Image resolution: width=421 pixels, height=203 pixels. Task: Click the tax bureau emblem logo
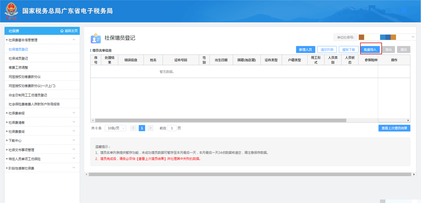[x=11, y=11]
